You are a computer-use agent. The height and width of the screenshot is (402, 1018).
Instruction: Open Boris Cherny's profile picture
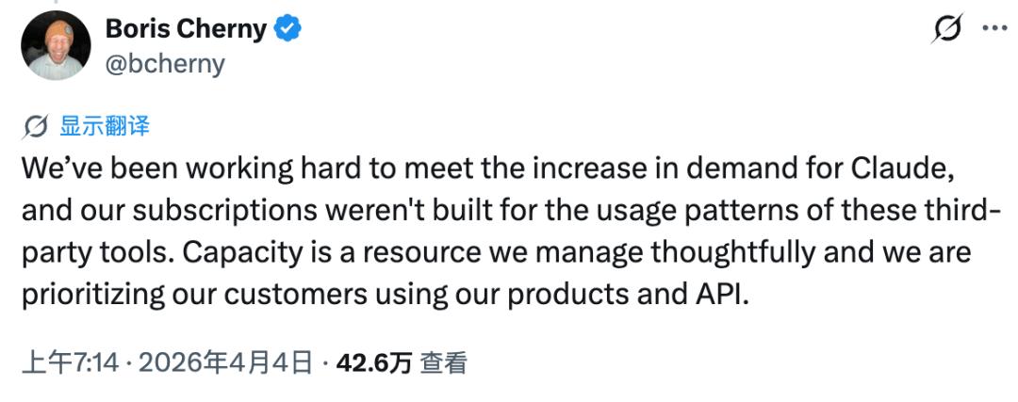[x=55, y=45]
